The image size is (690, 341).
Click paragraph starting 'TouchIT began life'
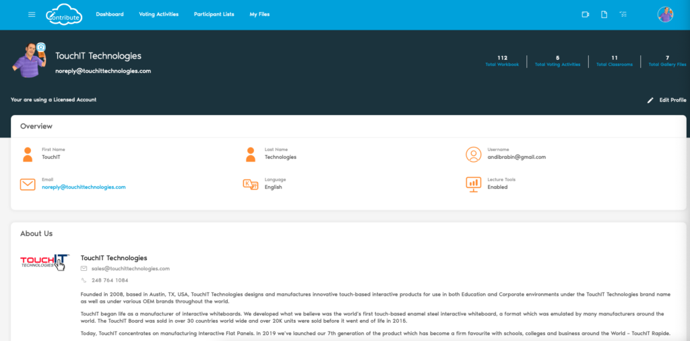(372, 317)
